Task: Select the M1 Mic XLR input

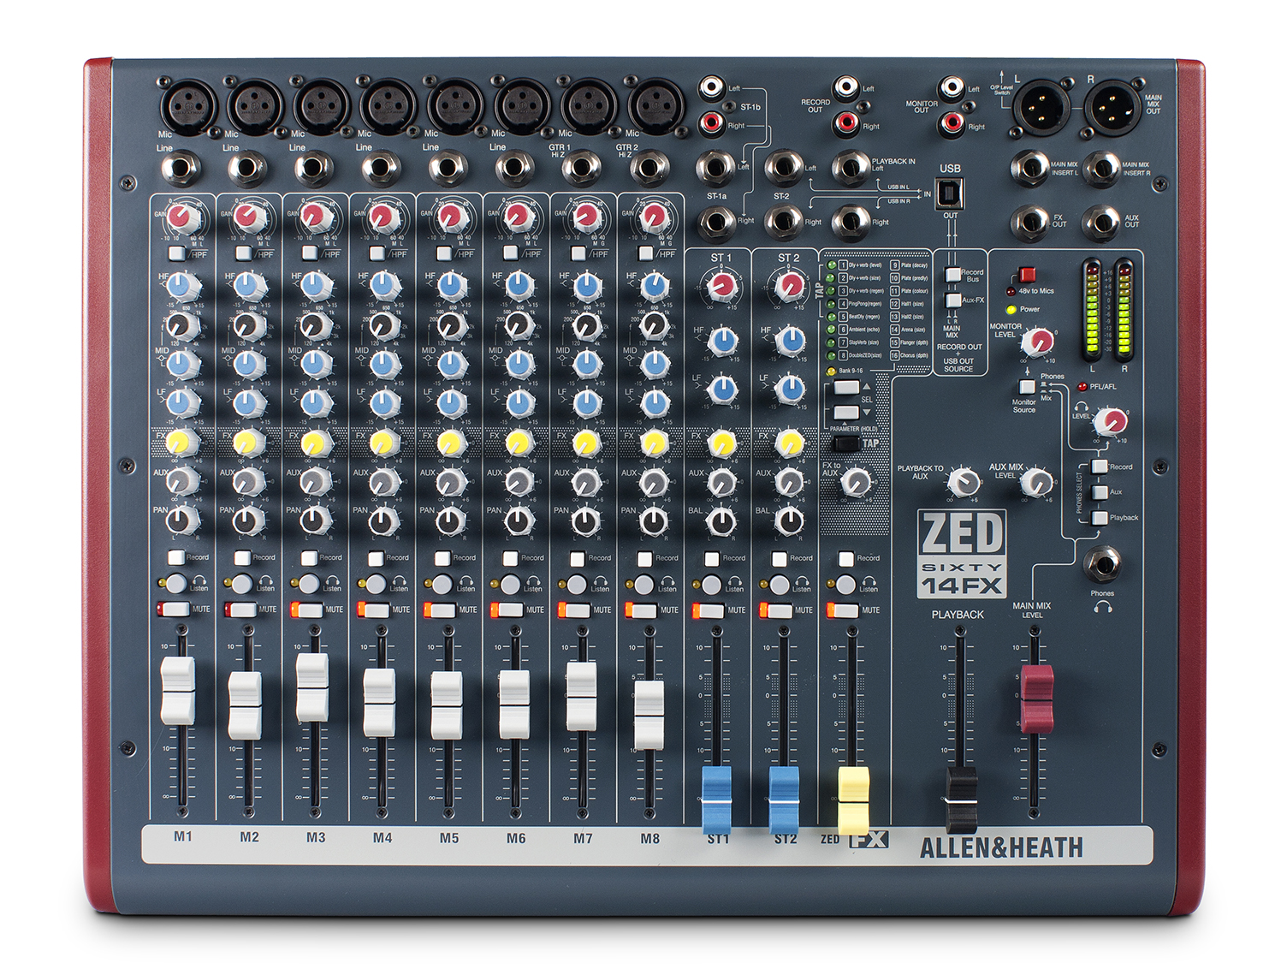Action: click(x=188, y=106)
